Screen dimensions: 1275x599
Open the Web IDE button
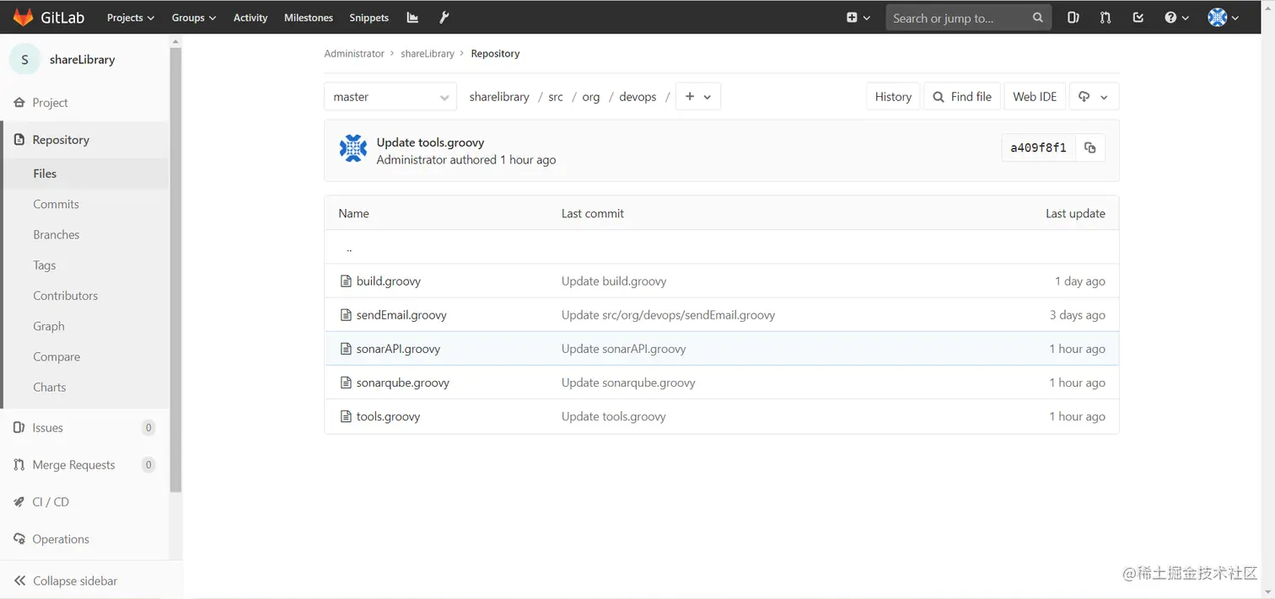[x=1035, y=97]
